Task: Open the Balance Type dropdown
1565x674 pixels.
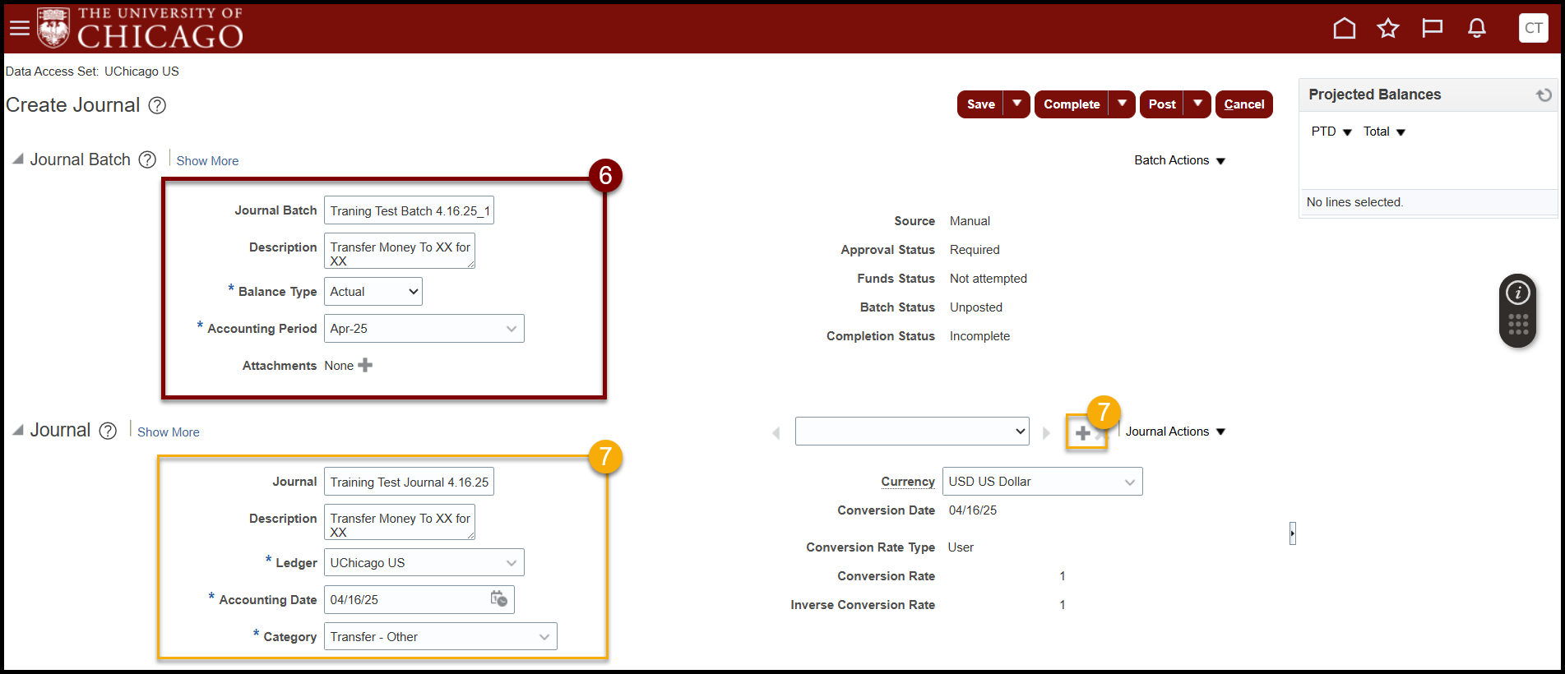Action: click(373, 292)
